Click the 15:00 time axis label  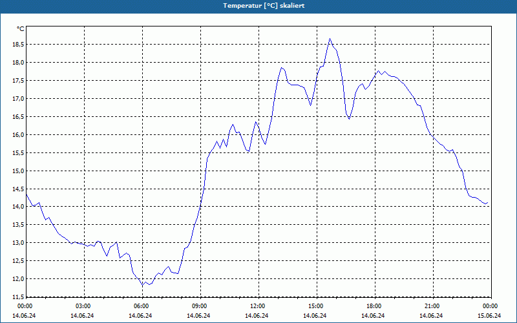click(316, 306)
